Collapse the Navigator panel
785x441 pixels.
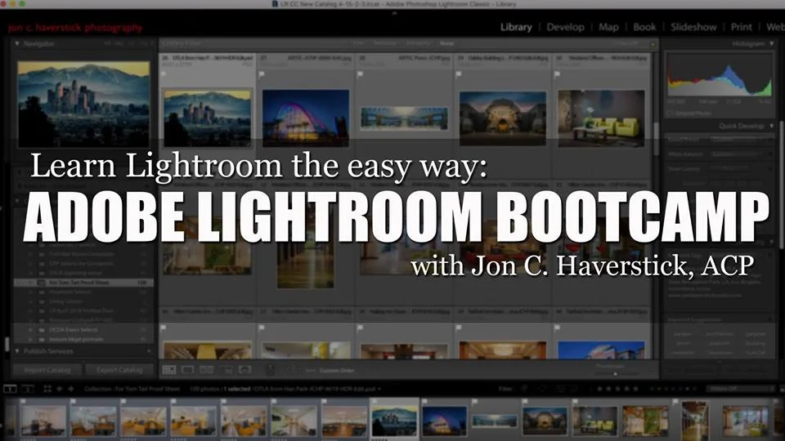[17, 43]
